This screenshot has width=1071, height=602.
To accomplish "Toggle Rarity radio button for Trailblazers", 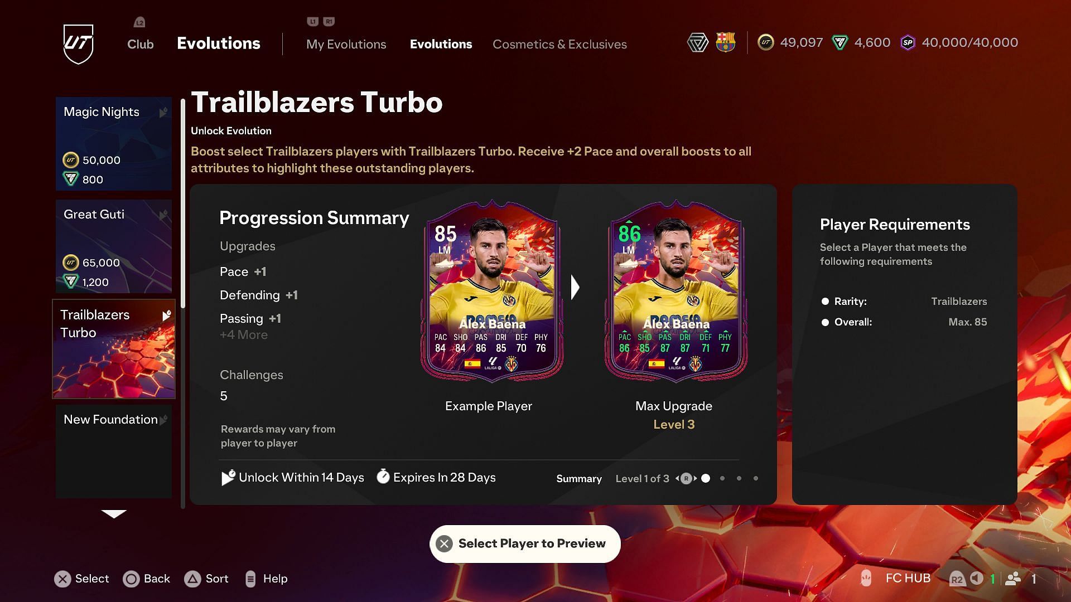I will tap(824, 302).
